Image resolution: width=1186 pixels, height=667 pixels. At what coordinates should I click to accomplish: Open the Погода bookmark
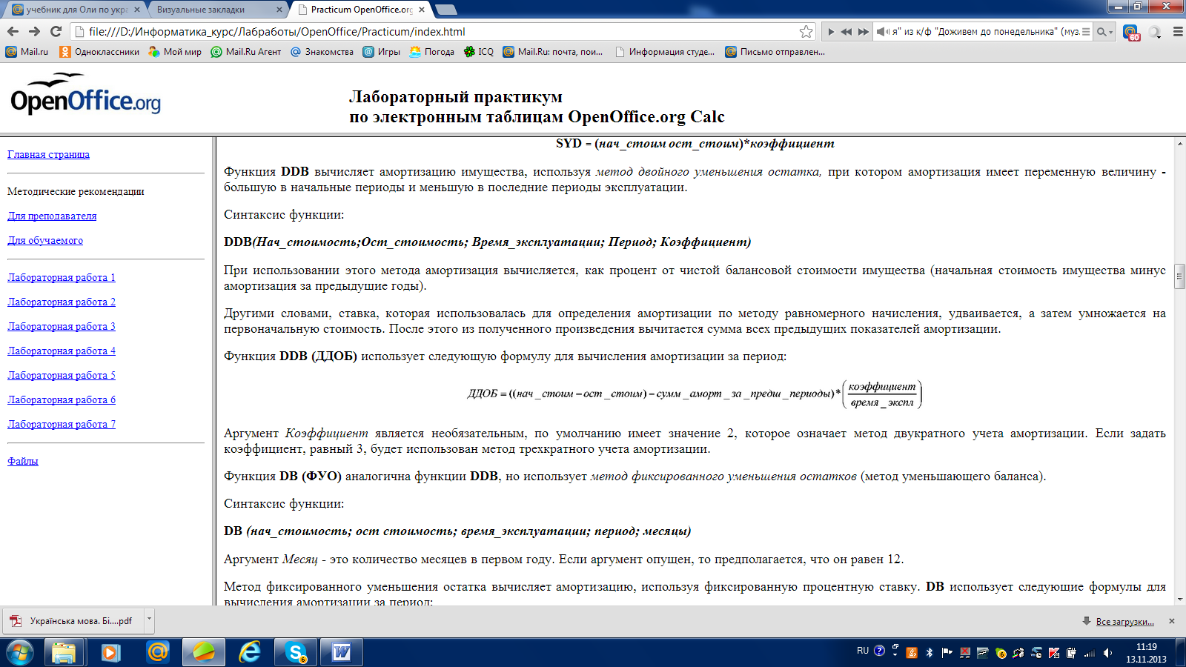tap(431, 52)
